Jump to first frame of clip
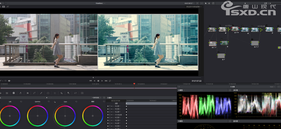 [90, 81]
